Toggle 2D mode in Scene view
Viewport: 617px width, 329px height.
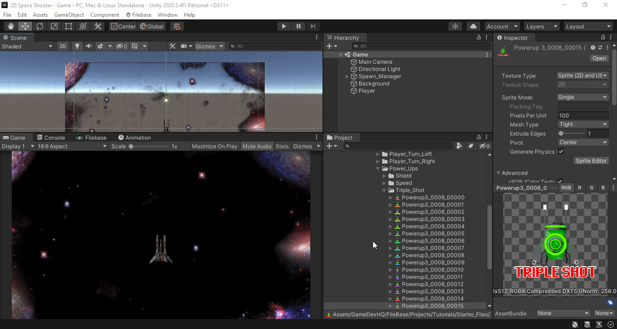pos(63,46)
